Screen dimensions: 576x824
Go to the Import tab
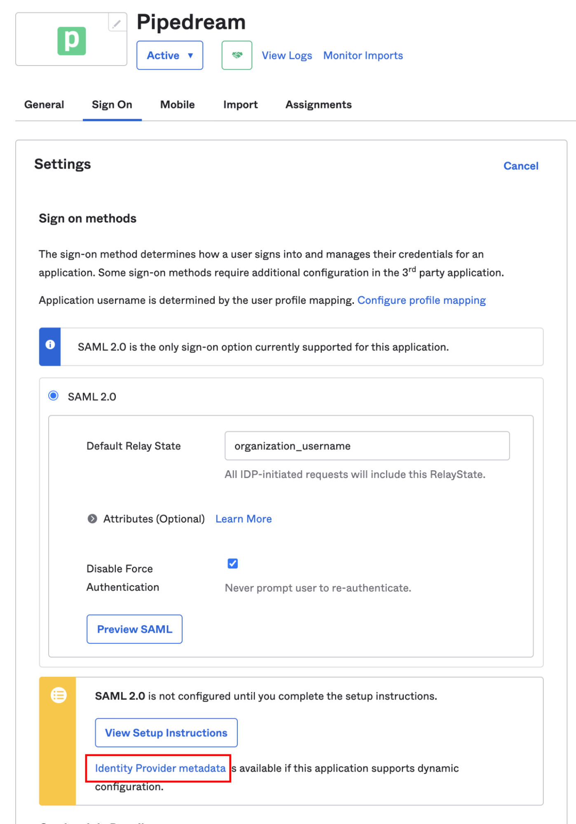pyautogui.click(x=240, y=105)
